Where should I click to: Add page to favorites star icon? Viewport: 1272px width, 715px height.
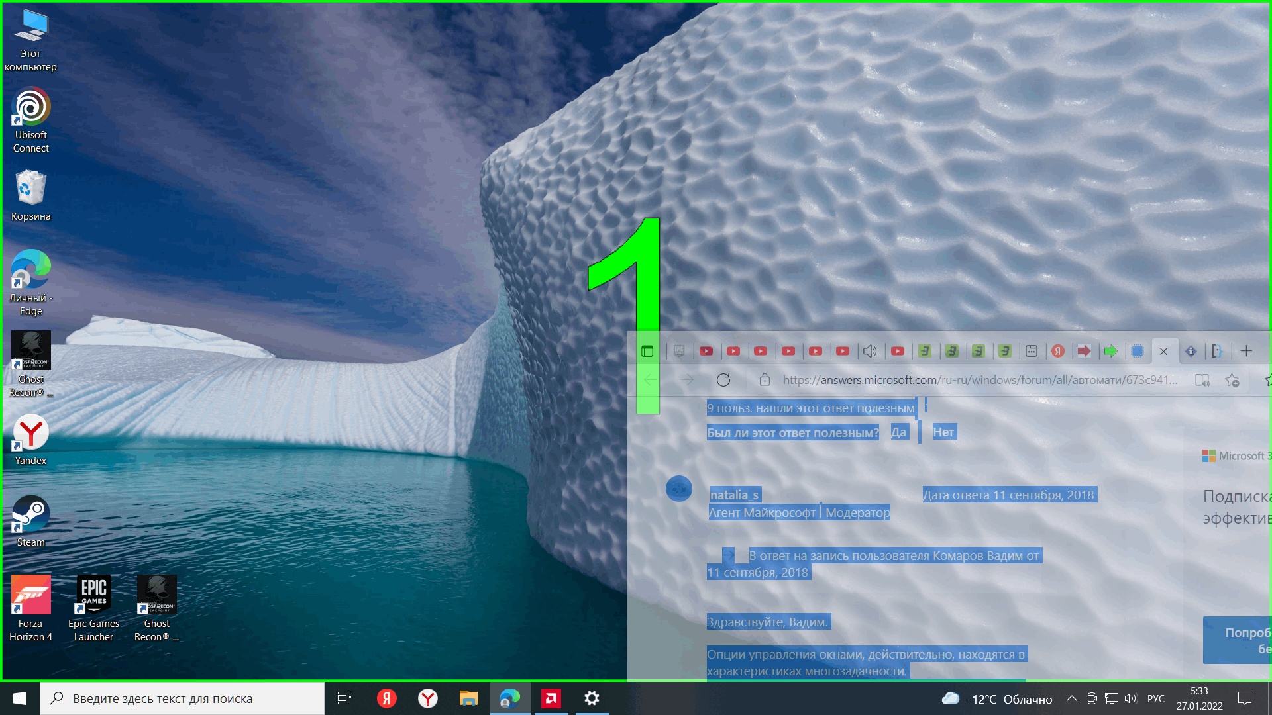pos(1232,380)
